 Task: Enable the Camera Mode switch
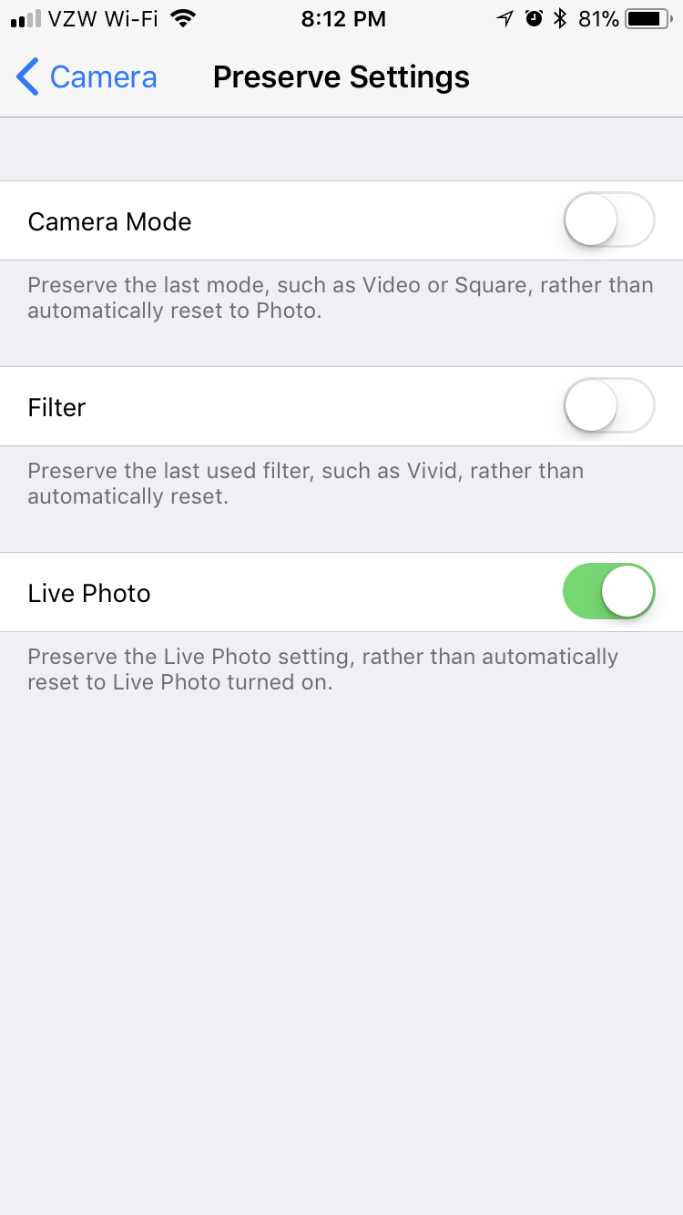coord(609,220)
